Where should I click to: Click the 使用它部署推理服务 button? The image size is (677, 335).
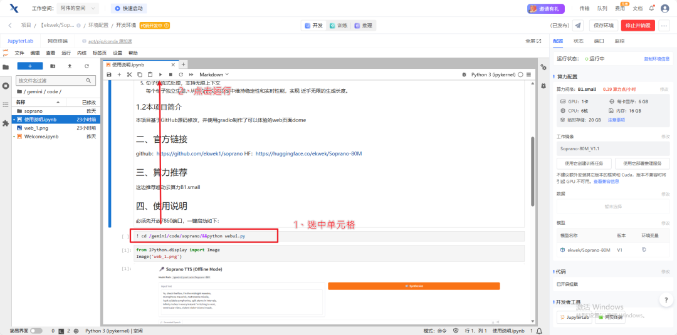(643, 163)
